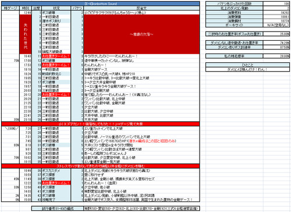Select the red お仕置きタイム cell in row 20
Screen dimensions: 291x212
click(56, 94)
